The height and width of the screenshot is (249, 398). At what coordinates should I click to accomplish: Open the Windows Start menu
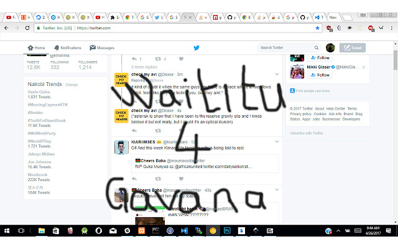pyautogui.click(x=7, y=230)
